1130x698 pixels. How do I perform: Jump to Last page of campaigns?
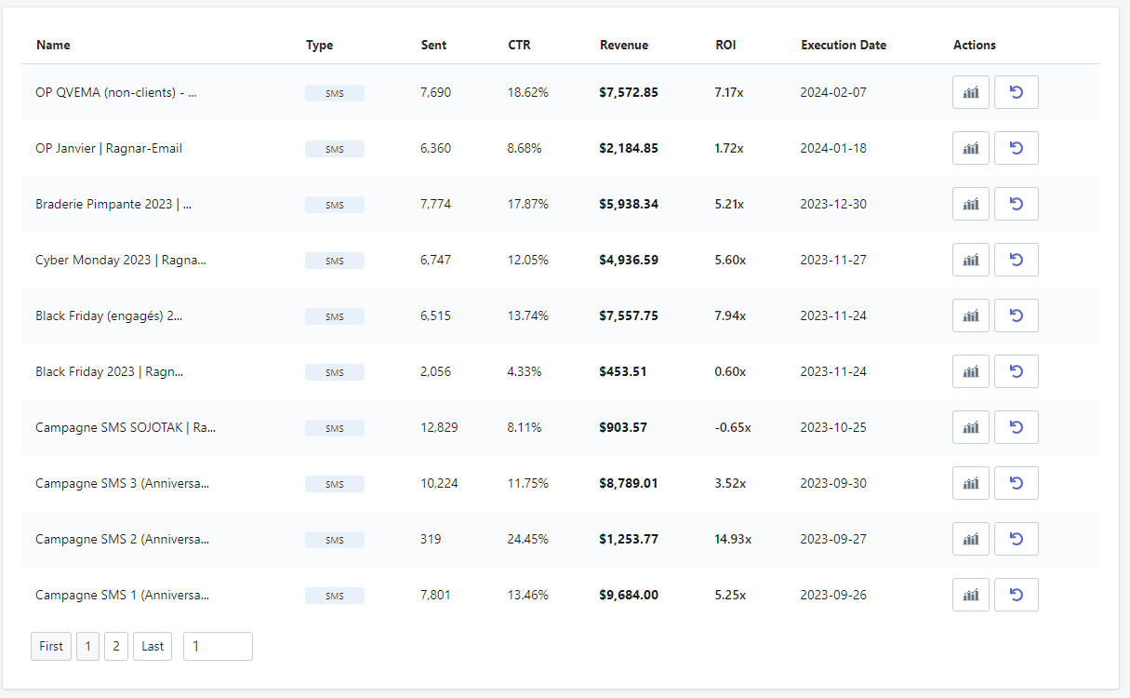coord(153,646)
